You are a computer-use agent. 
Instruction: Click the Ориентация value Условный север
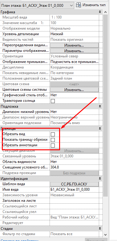(x=75, y=56)
